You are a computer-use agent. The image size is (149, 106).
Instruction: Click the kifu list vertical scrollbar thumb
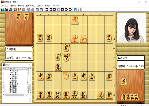click(x=30, y=87)
